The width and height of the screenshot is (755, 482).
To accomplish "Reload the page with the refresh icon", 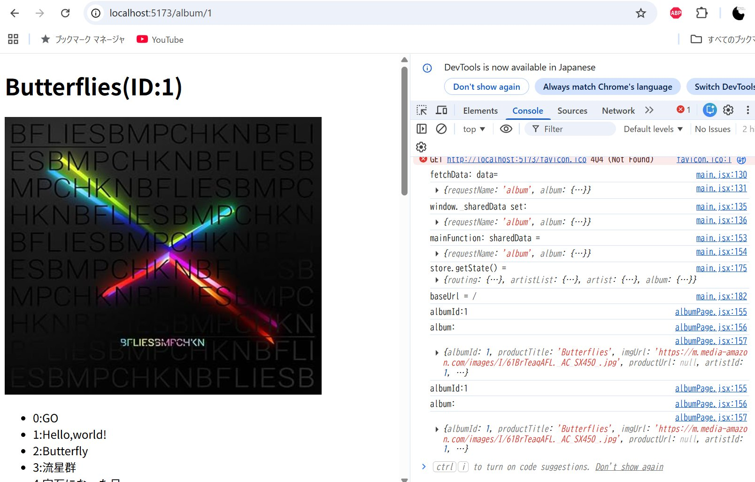I will click(x=65, y=13).
